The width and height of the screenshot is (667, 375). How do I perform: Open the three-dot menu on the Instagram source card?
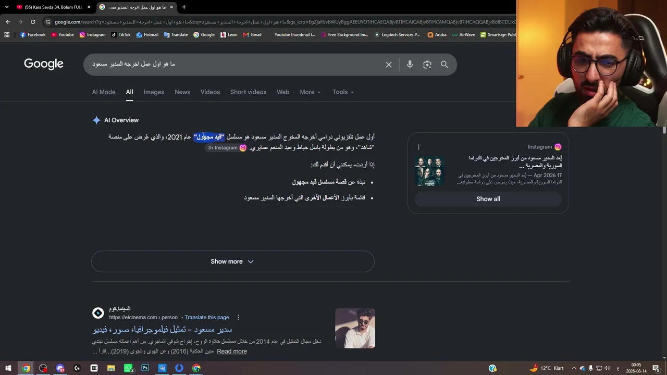pyautogui.click(x=418, y=147)
